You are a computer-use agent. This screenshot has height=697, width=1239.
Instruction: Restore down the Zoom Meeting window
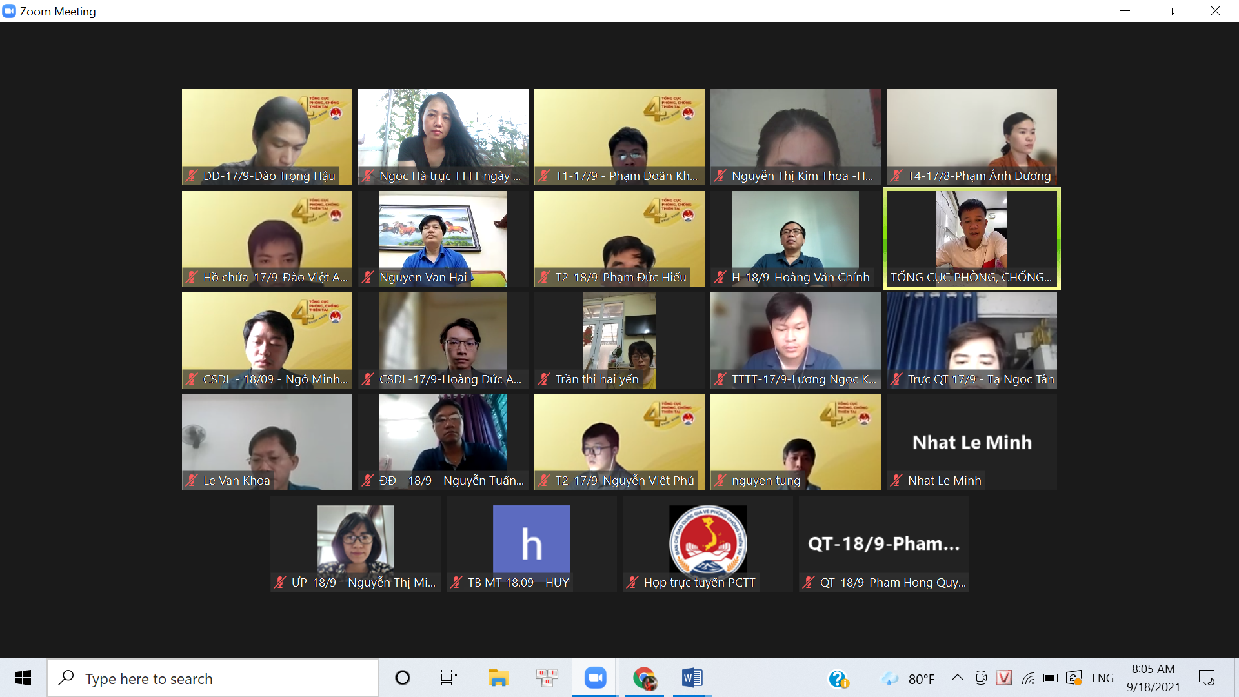pos(1170,11)
